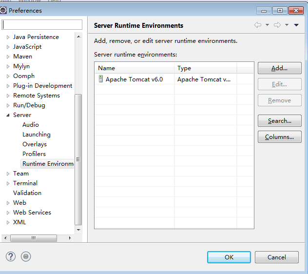Expand the Java Persistence tree node
The image size is (308, 274).
[8, 37]
